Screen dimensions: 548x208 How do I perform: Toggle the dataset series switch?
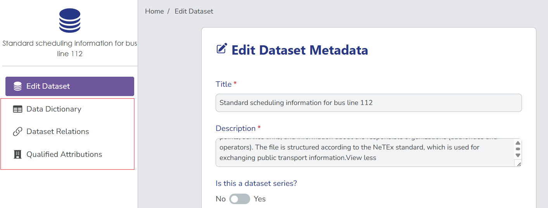click(239, 199)
